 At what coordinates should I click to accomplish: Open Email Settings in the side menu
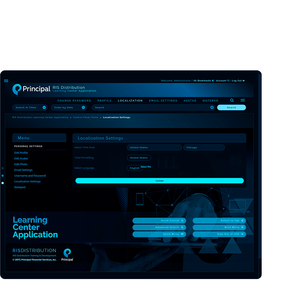pos(23,170)
